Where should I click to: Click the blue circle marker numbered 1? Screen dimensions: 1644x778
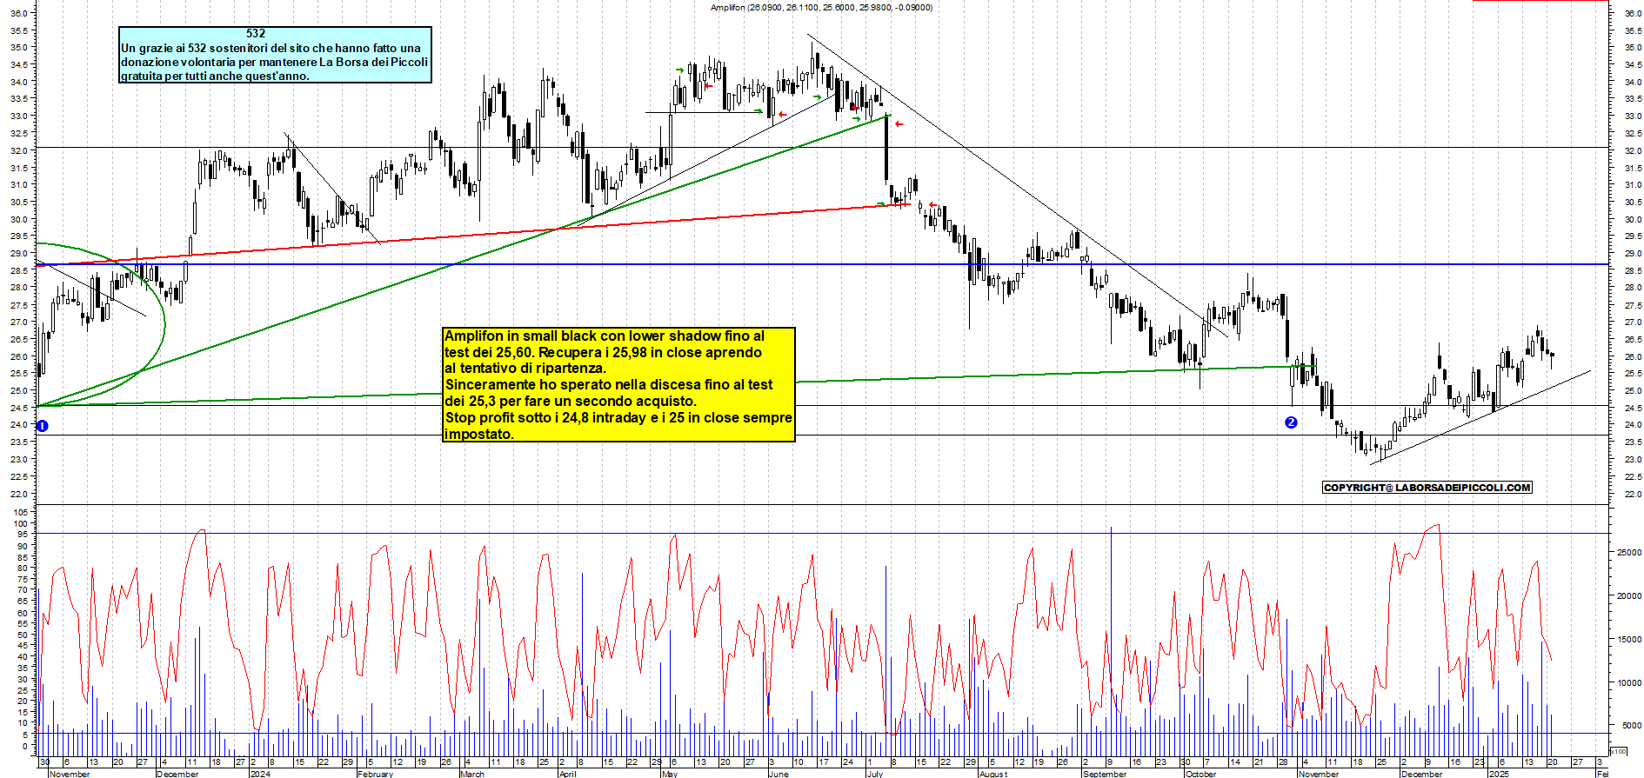(x=42, y=426)
